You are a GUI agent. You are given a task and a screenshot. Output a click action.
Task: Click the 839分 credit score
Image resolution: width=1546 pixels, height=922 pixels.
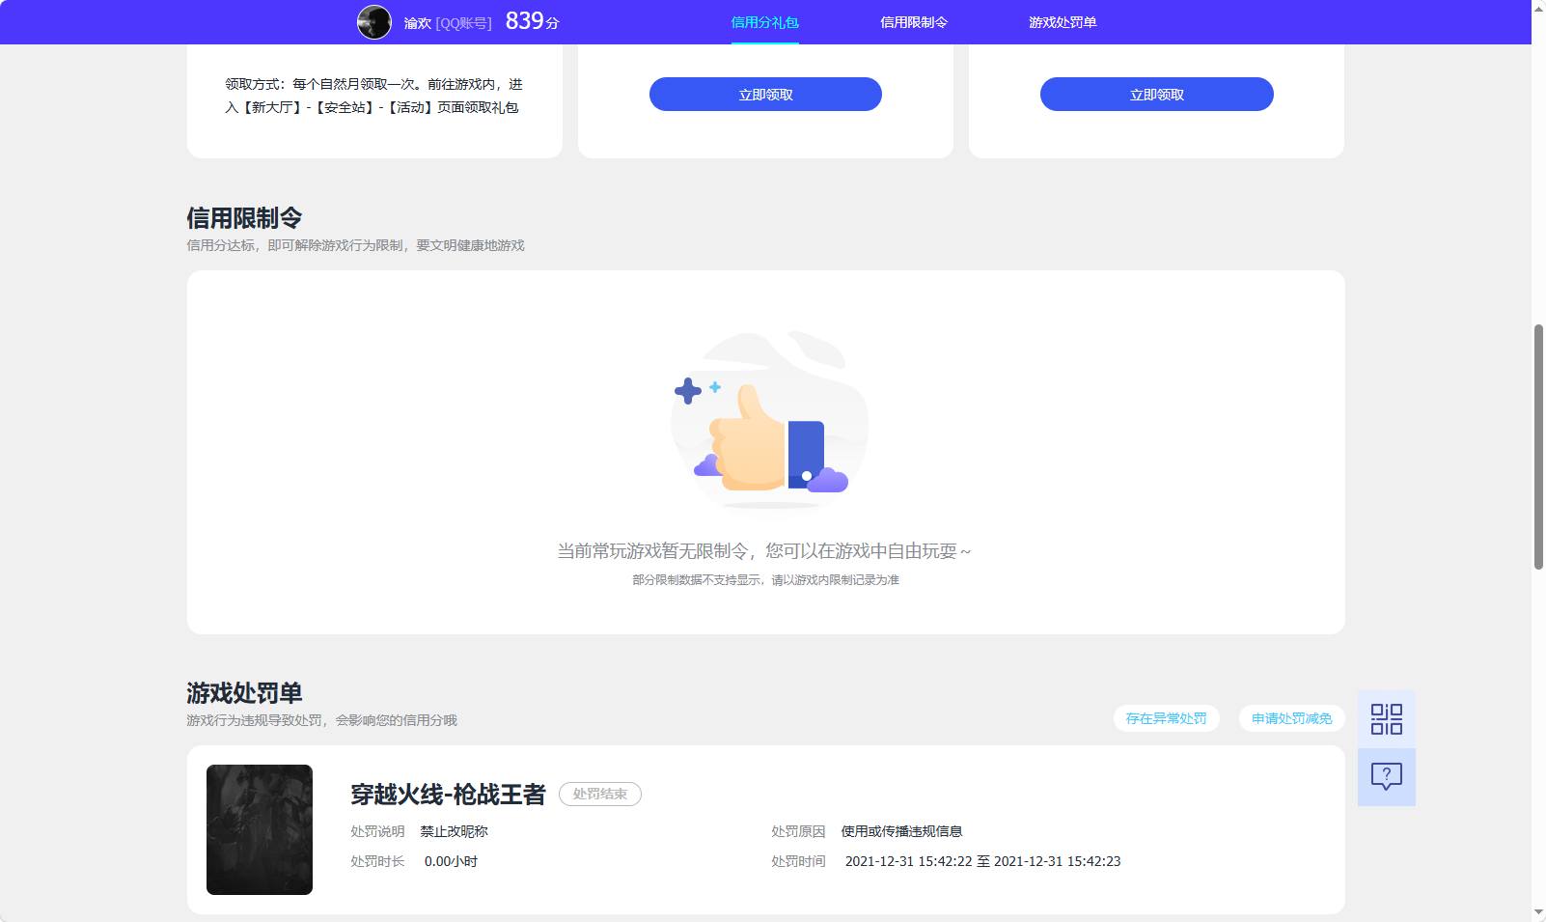[x=533, y=21]
